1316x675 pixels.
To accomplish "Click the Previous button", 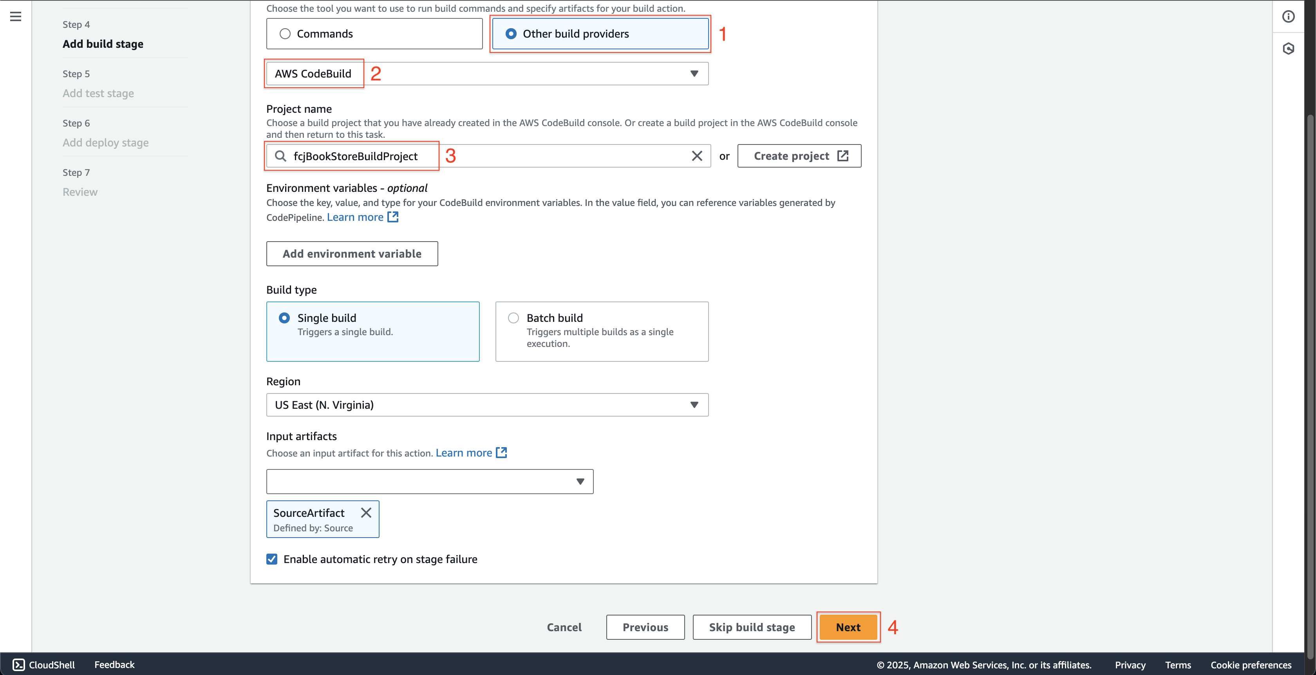I will click(x=645, y=627).
